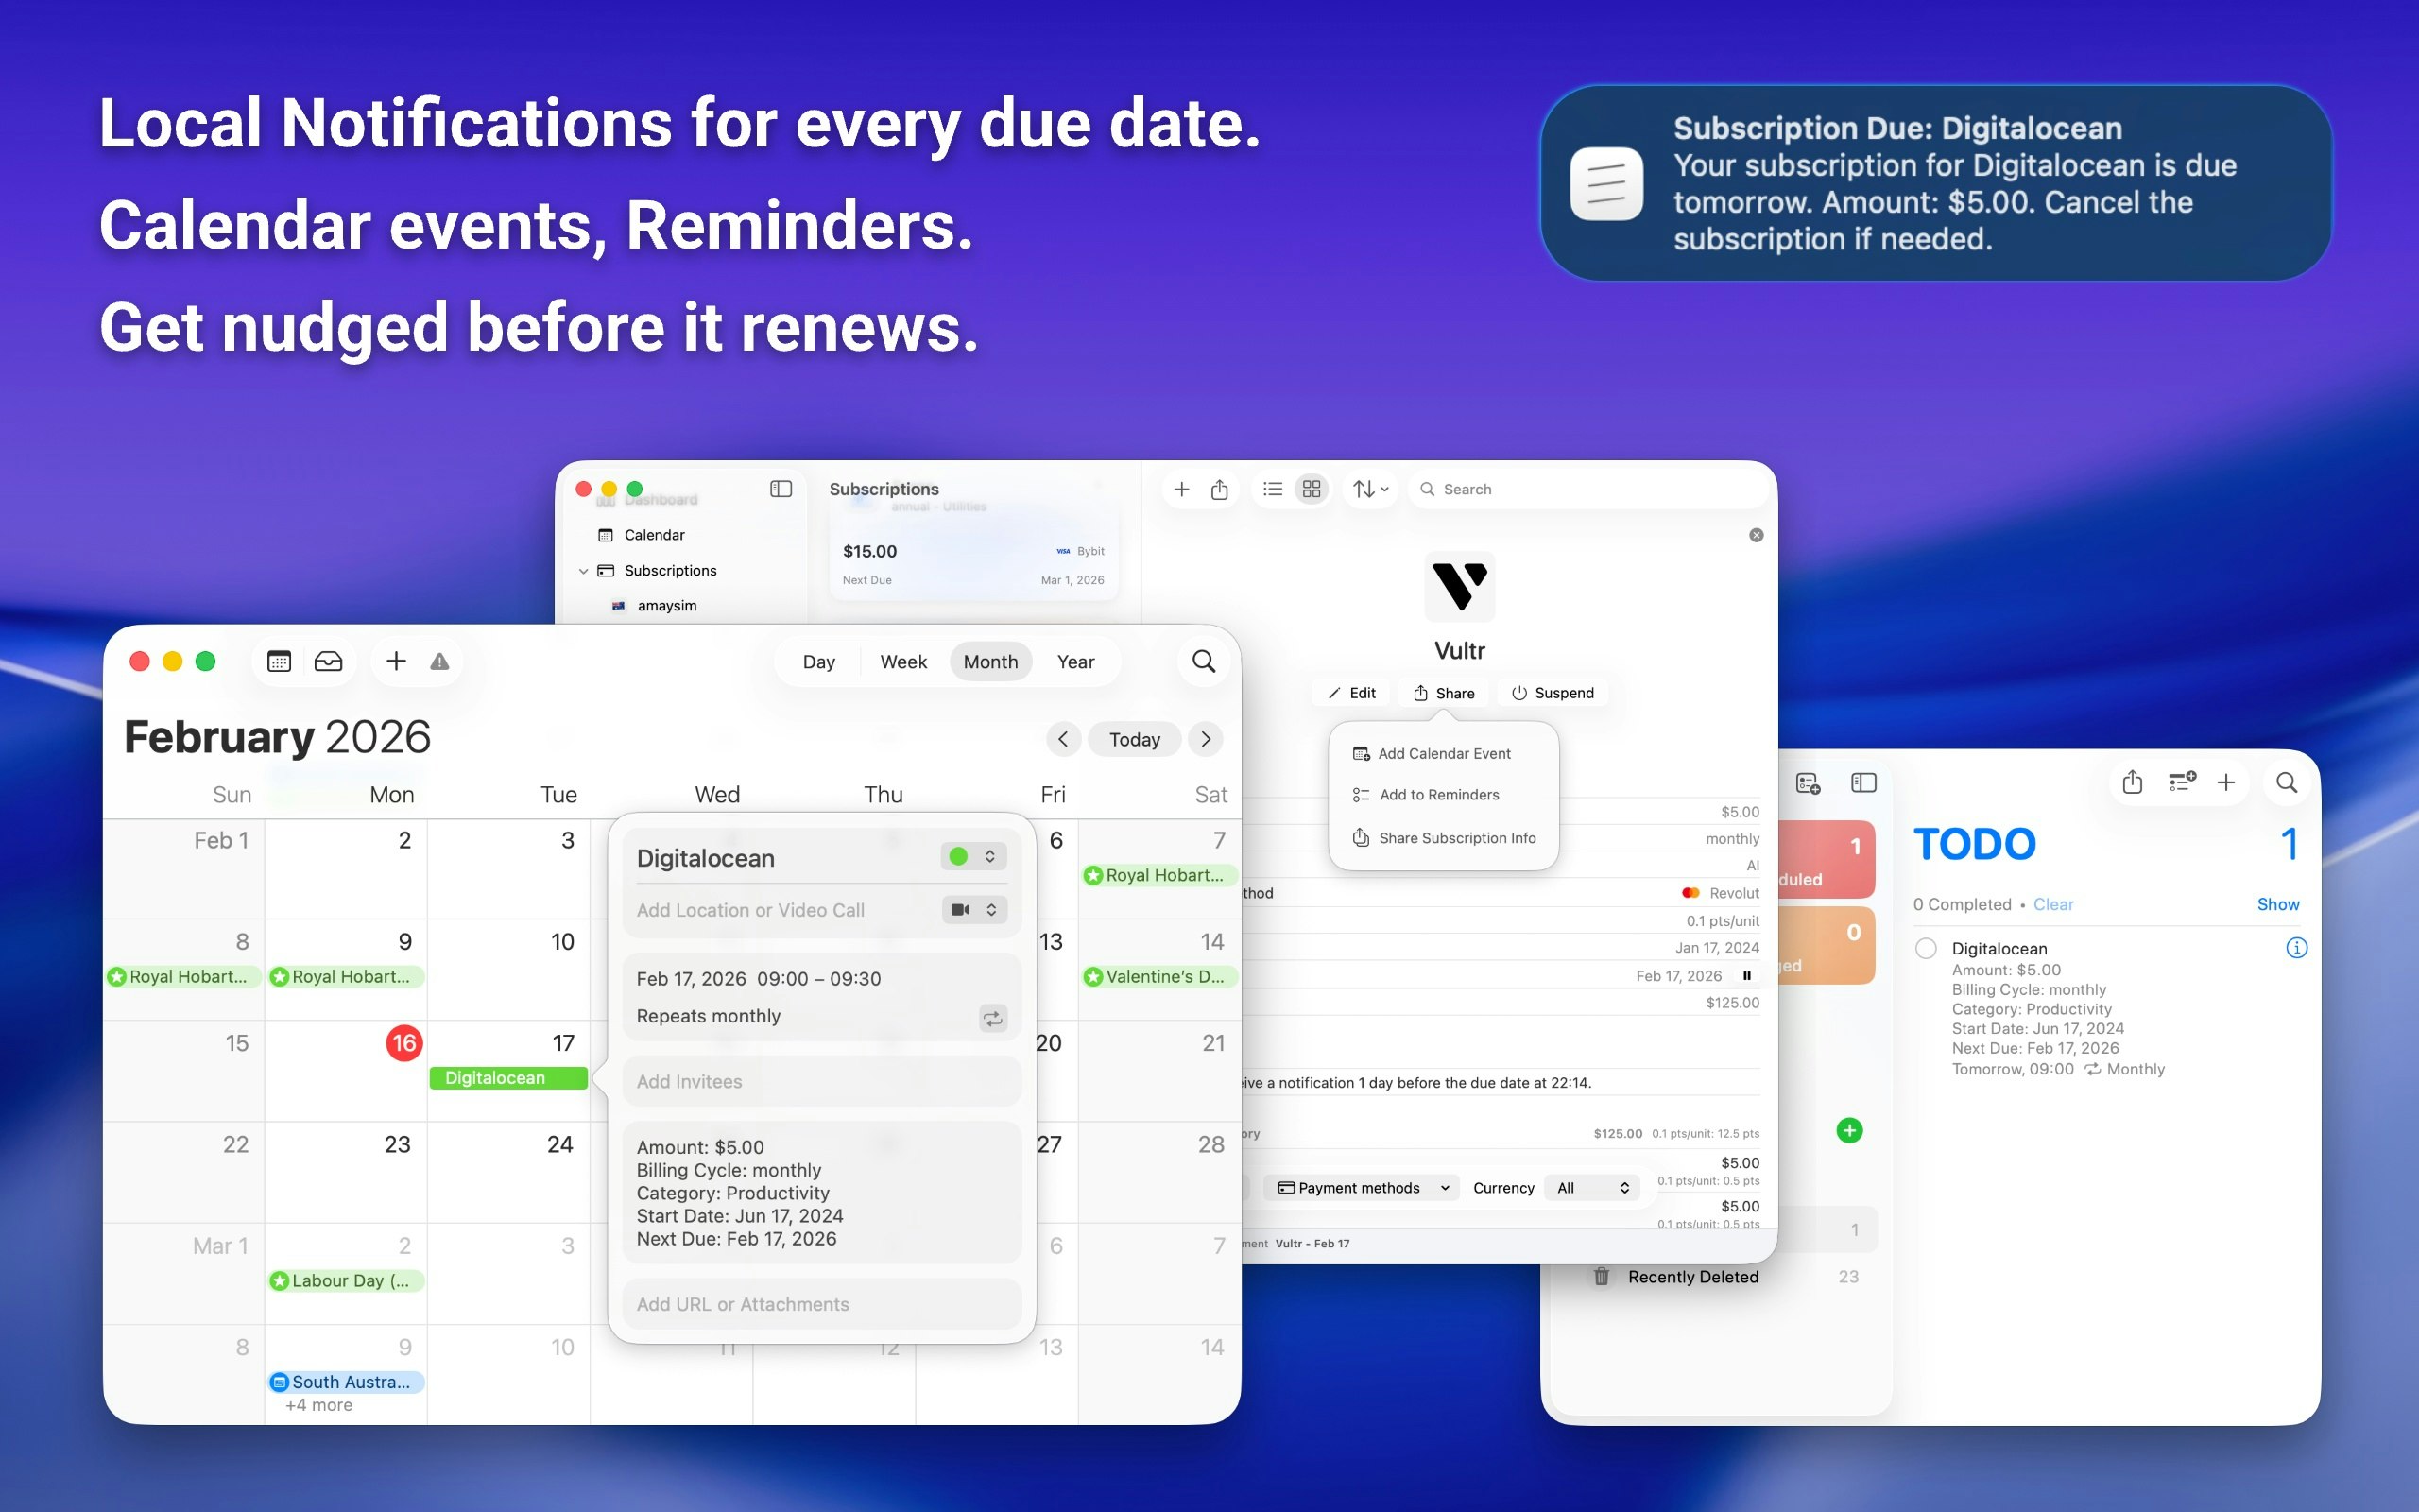Switch subscriptions to grid view icon
The image size is (2419, 1512).
1311,489
